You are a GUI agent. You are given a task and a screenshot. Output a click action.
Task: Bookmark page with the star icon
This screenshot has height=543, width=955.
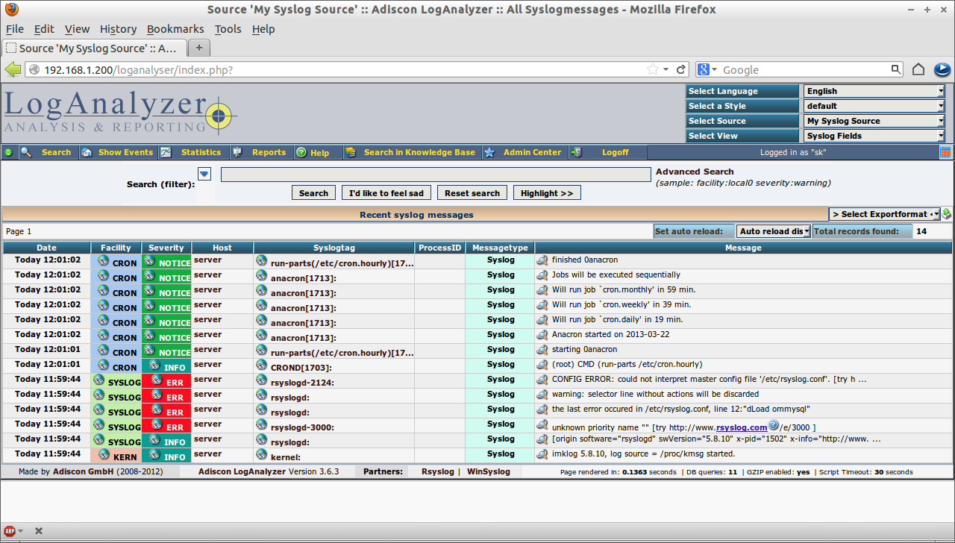654,69
